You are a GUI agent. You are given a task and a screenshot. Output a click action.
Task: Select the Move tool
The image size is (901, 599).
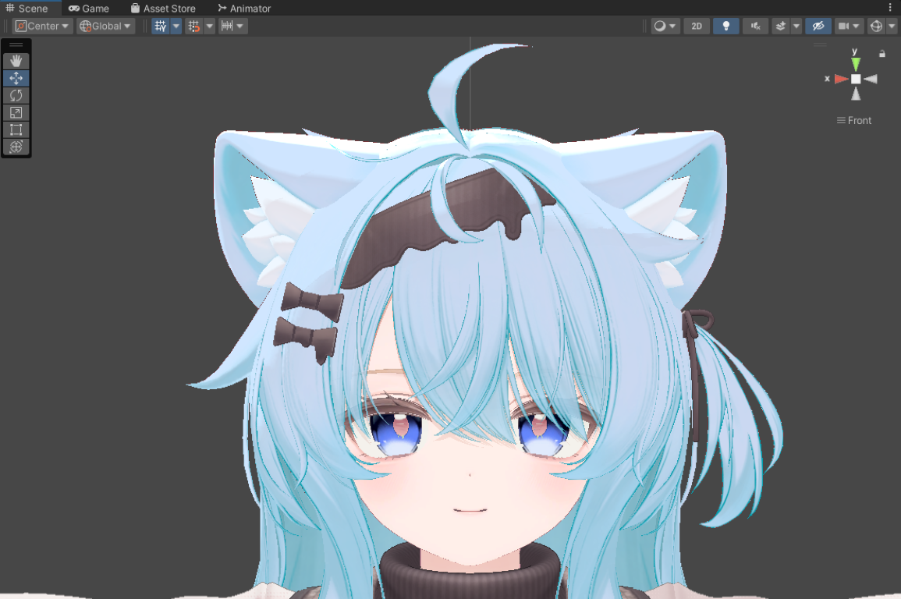click(16, 78)
